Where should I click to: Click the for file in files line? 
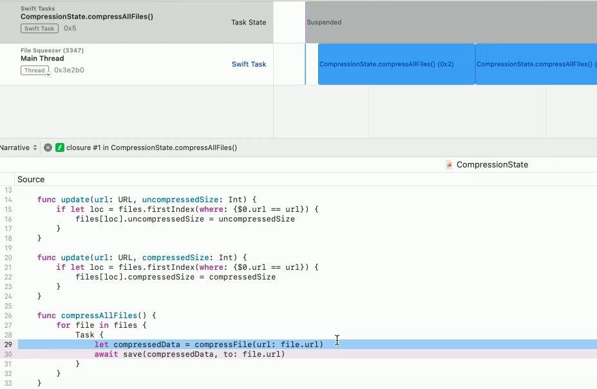click(x=101, y=325)
